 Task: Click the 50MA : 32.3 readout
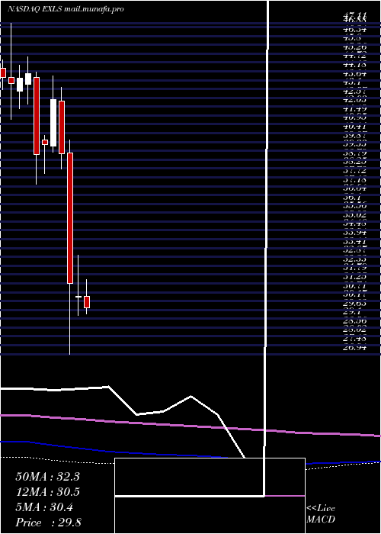[x=47, y=477]
